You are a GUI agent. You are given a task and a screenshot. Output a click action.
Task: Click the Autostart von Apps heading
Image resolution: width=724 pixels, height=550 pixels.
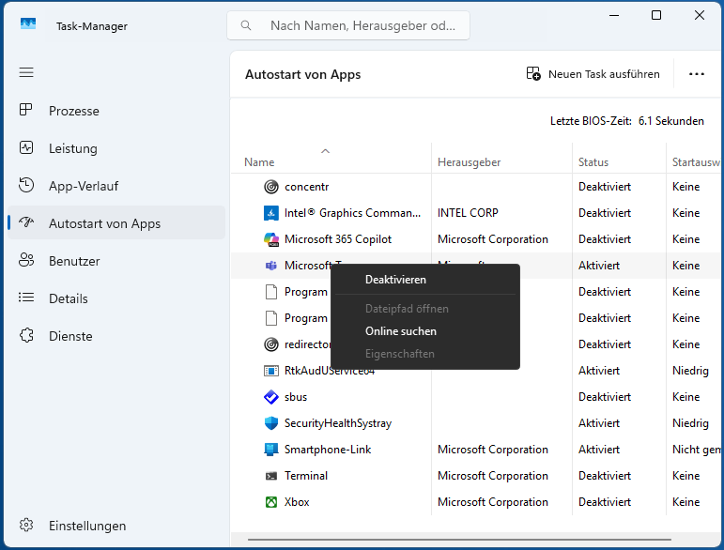pos(302,75)
